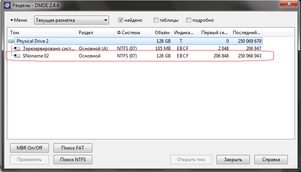301x172 pixels.
Task: Click the partition icon beside Зарезервировано сист...
Action: point(17,49)
